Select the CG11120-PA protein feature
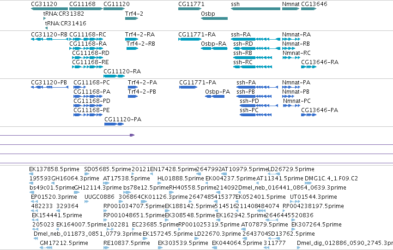The image size is (393, 250). [114, 124]
